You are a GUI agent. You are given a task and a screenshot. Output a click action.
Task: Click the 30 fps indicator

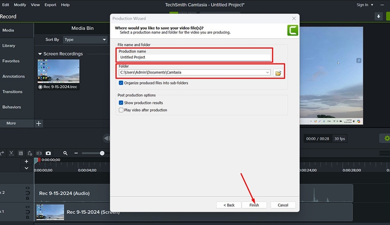339,139
